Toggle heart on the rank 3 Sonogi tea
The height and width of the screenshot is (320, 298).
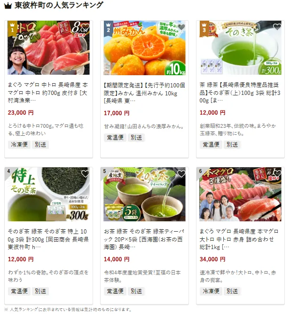[x=277, y=27]
